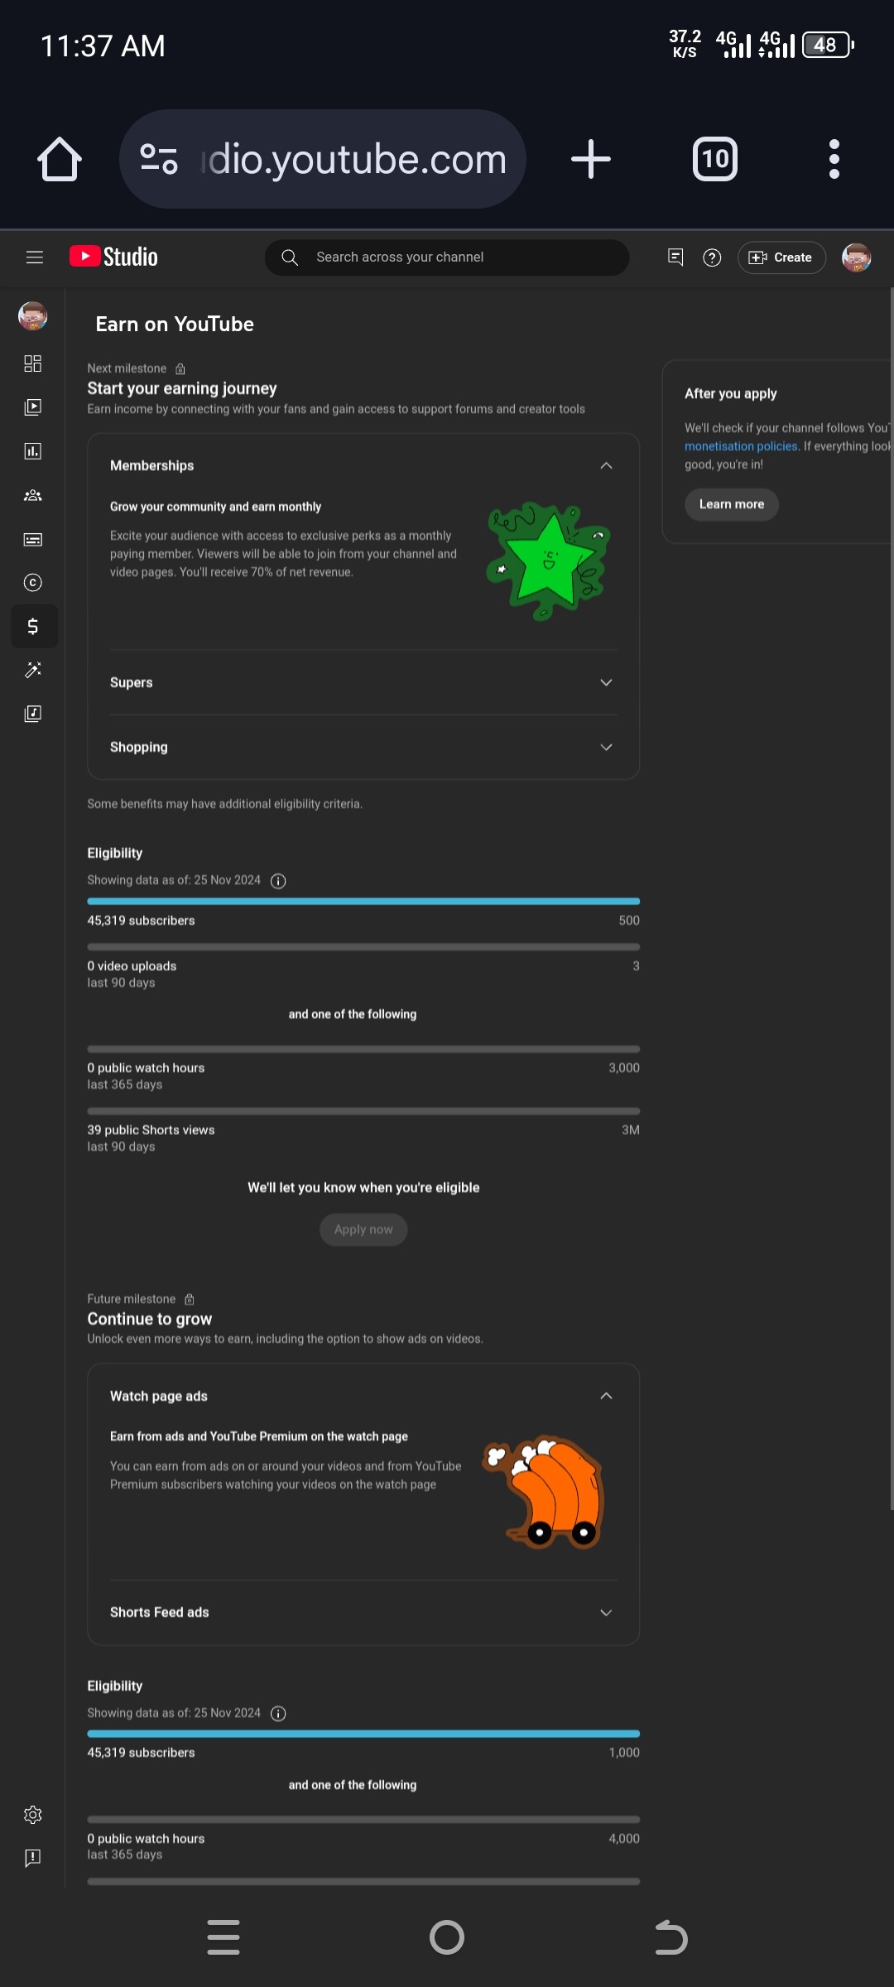Open Content from the sidebar

33,407
